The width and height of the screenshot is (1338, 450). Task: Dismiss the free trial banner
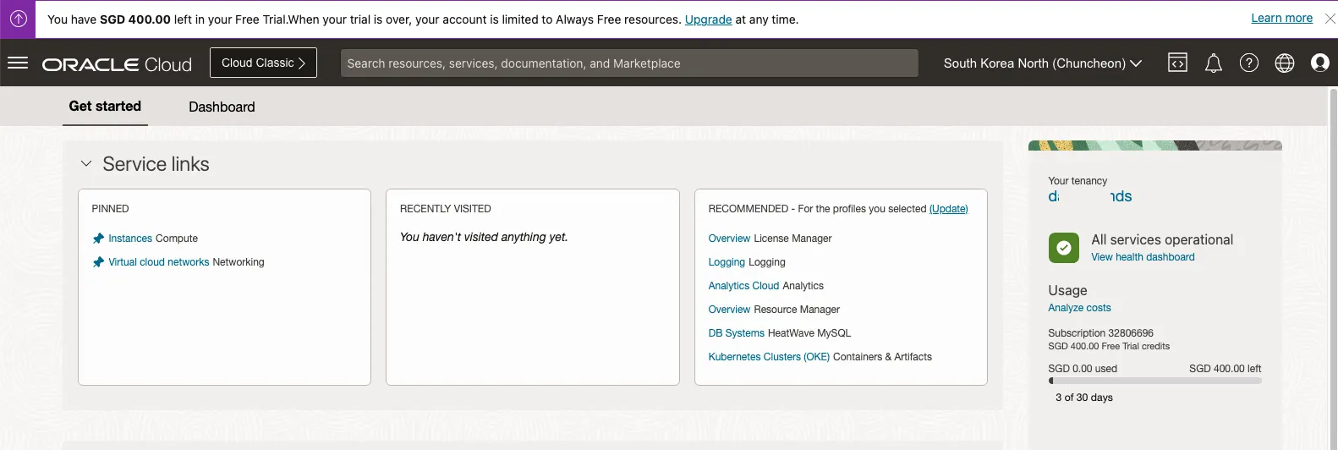pos(1330,19)
